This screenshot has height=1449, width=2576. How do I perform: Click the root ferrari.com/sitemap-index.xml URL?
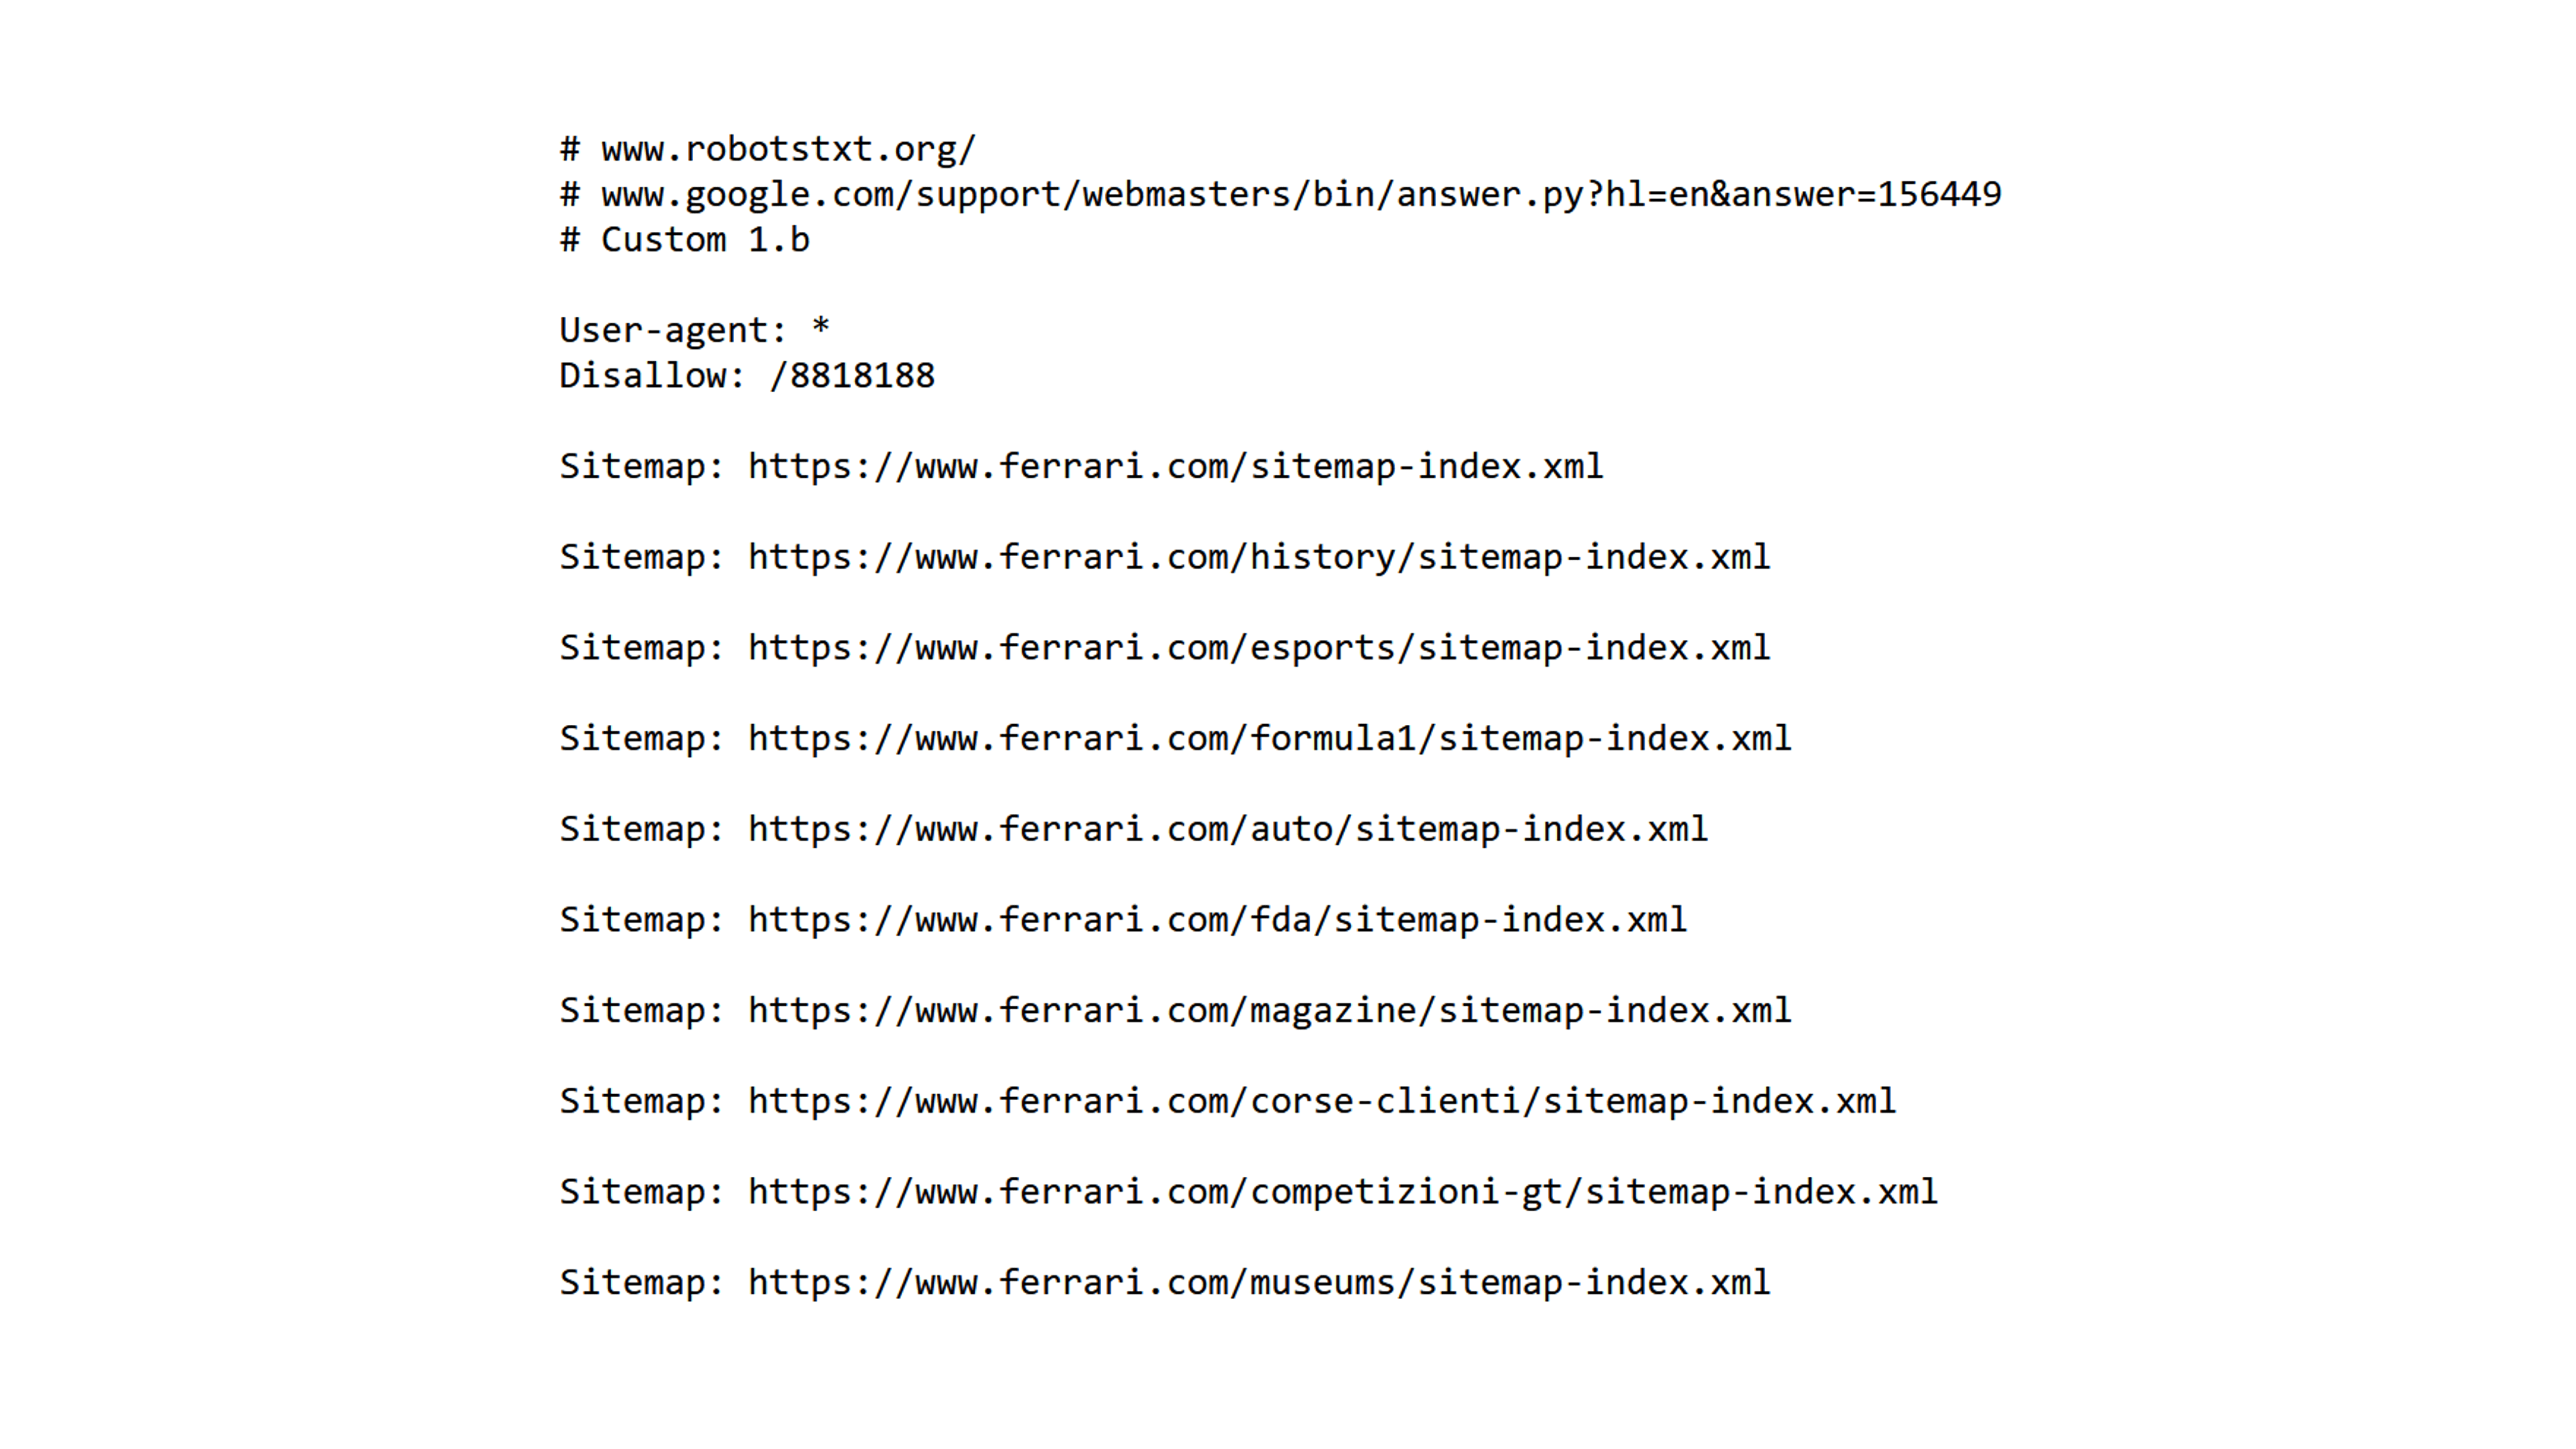coord(1175,467)
